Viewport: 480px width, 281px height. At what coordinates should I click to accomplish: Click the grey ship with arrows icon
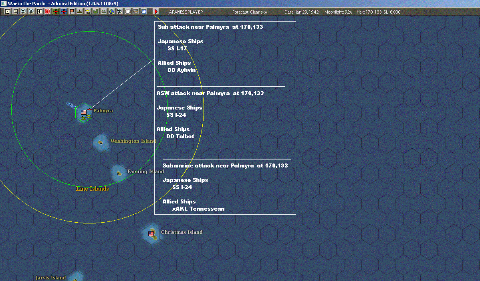(103, 12)
